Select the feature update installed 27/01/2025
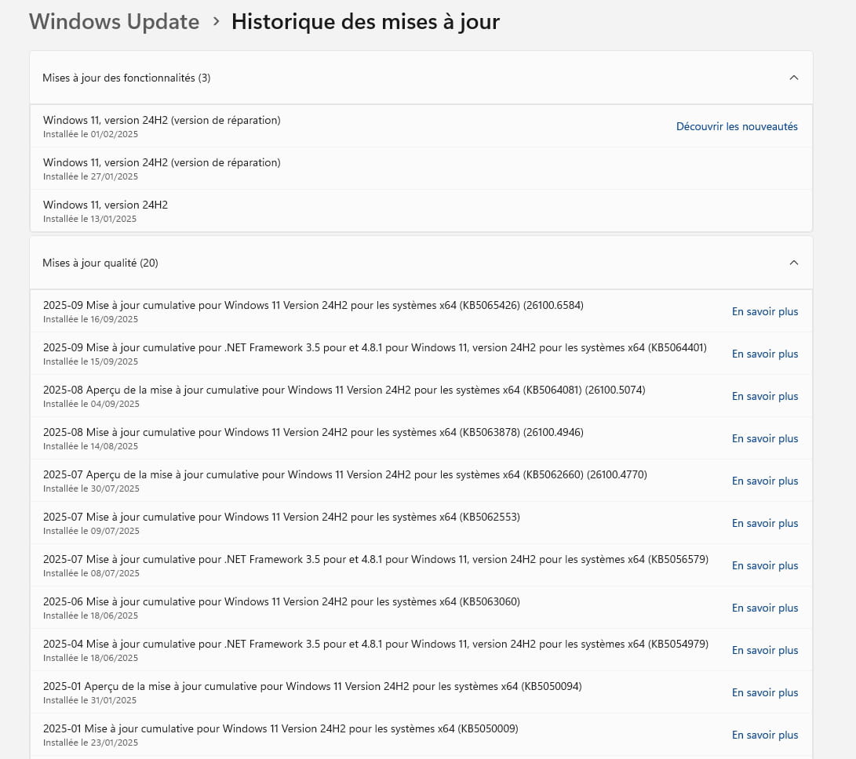The image size is (856, 759). (x=421, y=169)
